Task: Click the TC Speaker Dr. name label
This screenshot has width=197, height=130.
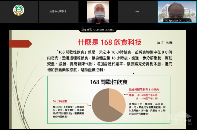Action: (175, 20)
